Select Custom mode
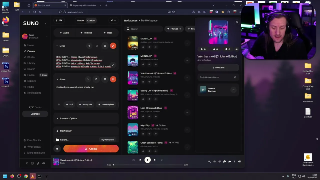This screenshot has width=320, height=180. 91,20
